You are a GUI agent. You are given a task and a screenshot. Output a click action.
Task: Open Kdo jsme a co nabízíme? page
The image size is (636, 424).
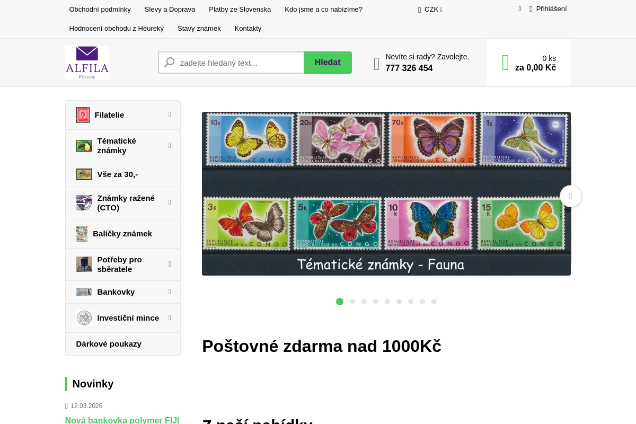tap(323, 10)
